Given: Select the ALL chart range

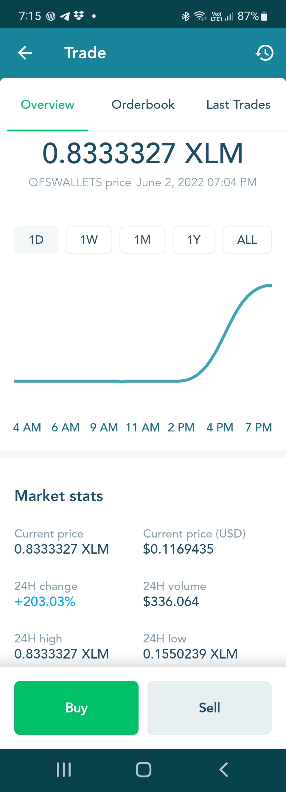Looking at the screenshot, I should 247,240.
